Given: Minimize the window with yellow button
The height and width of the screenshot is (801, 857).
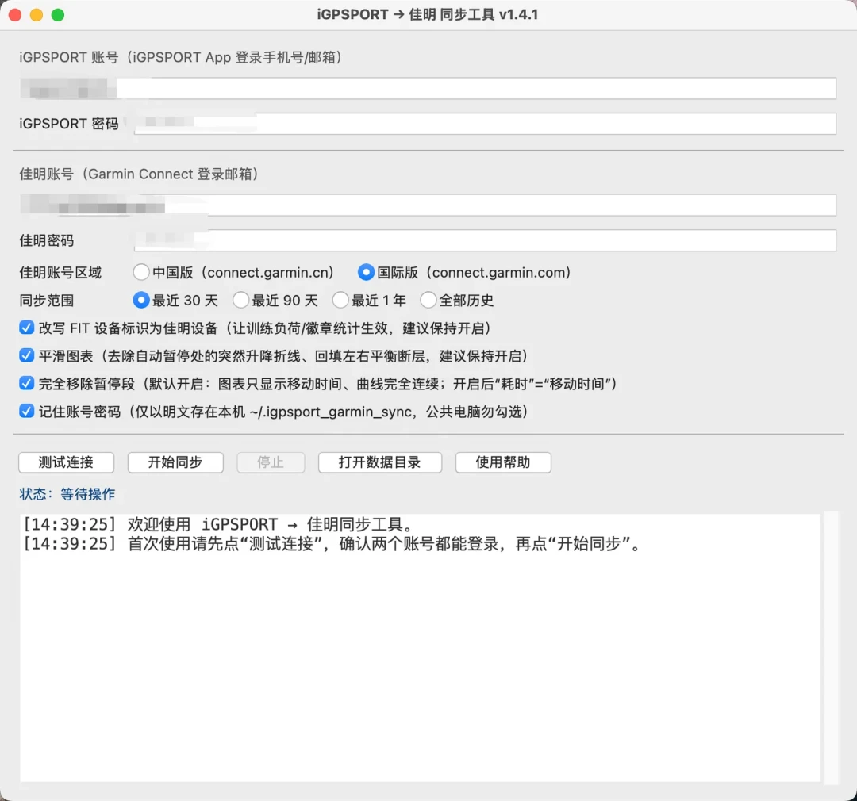Looking at the screenshot, I should [37, 15].
